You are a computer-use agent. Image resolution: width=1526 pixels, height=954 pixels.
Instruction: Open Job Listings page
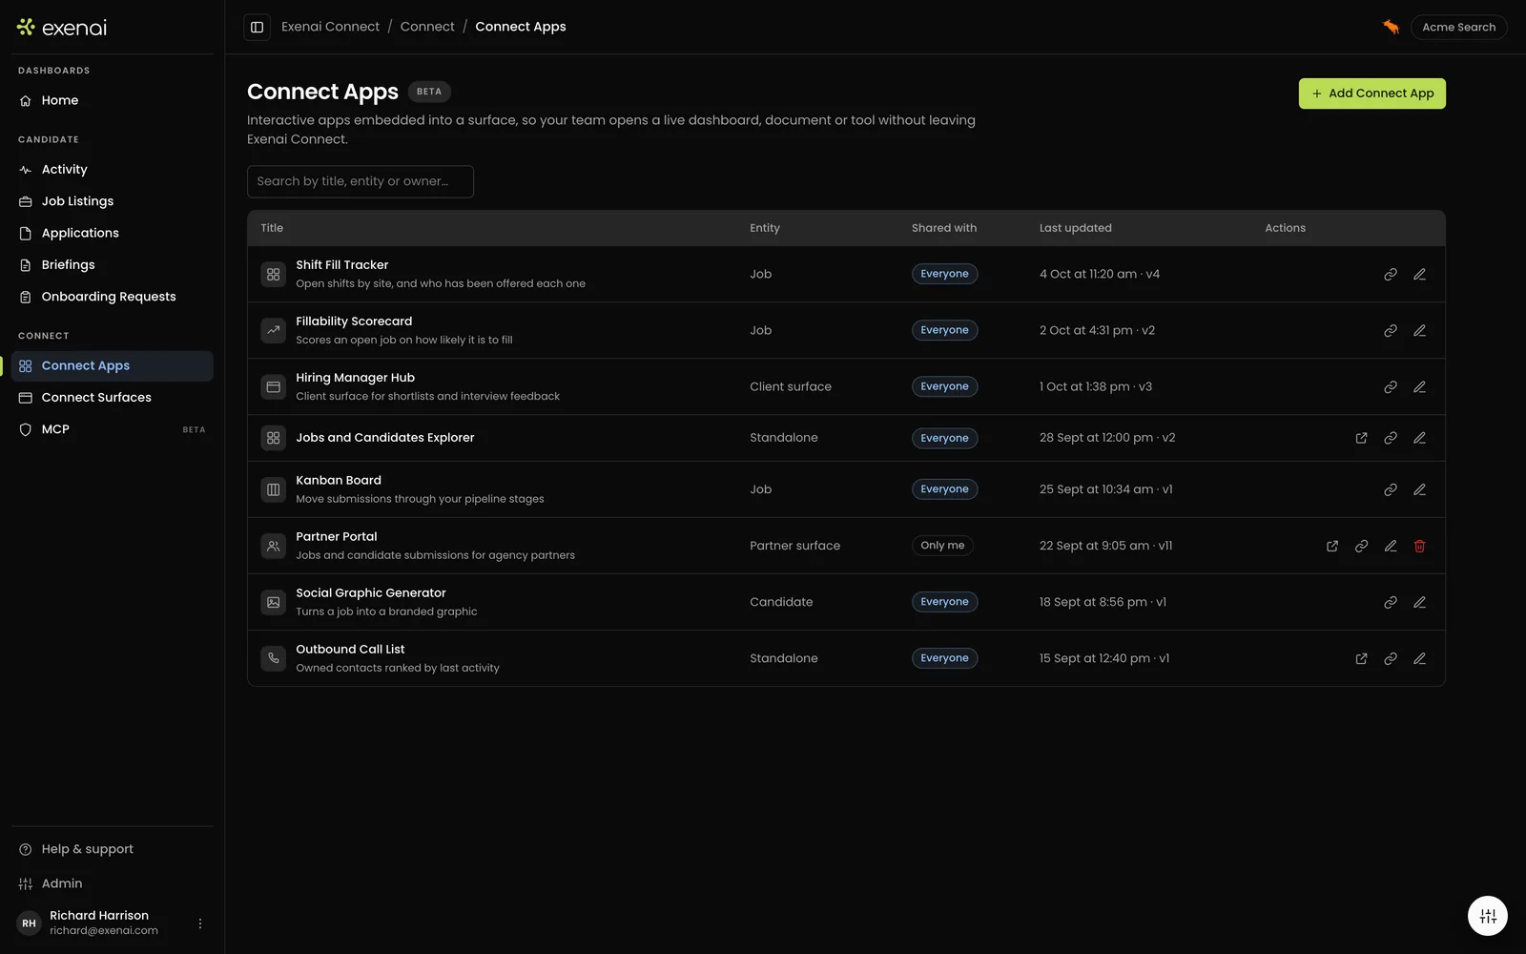click(113, 201)
